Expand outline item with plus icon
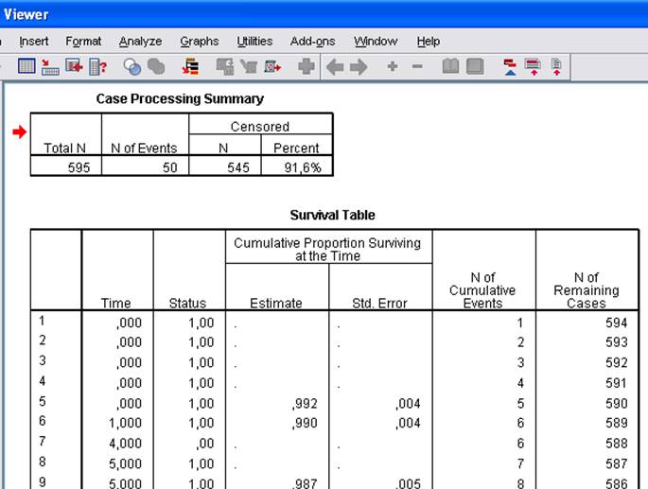Screen dimensions: 648x489 [392, 67]
